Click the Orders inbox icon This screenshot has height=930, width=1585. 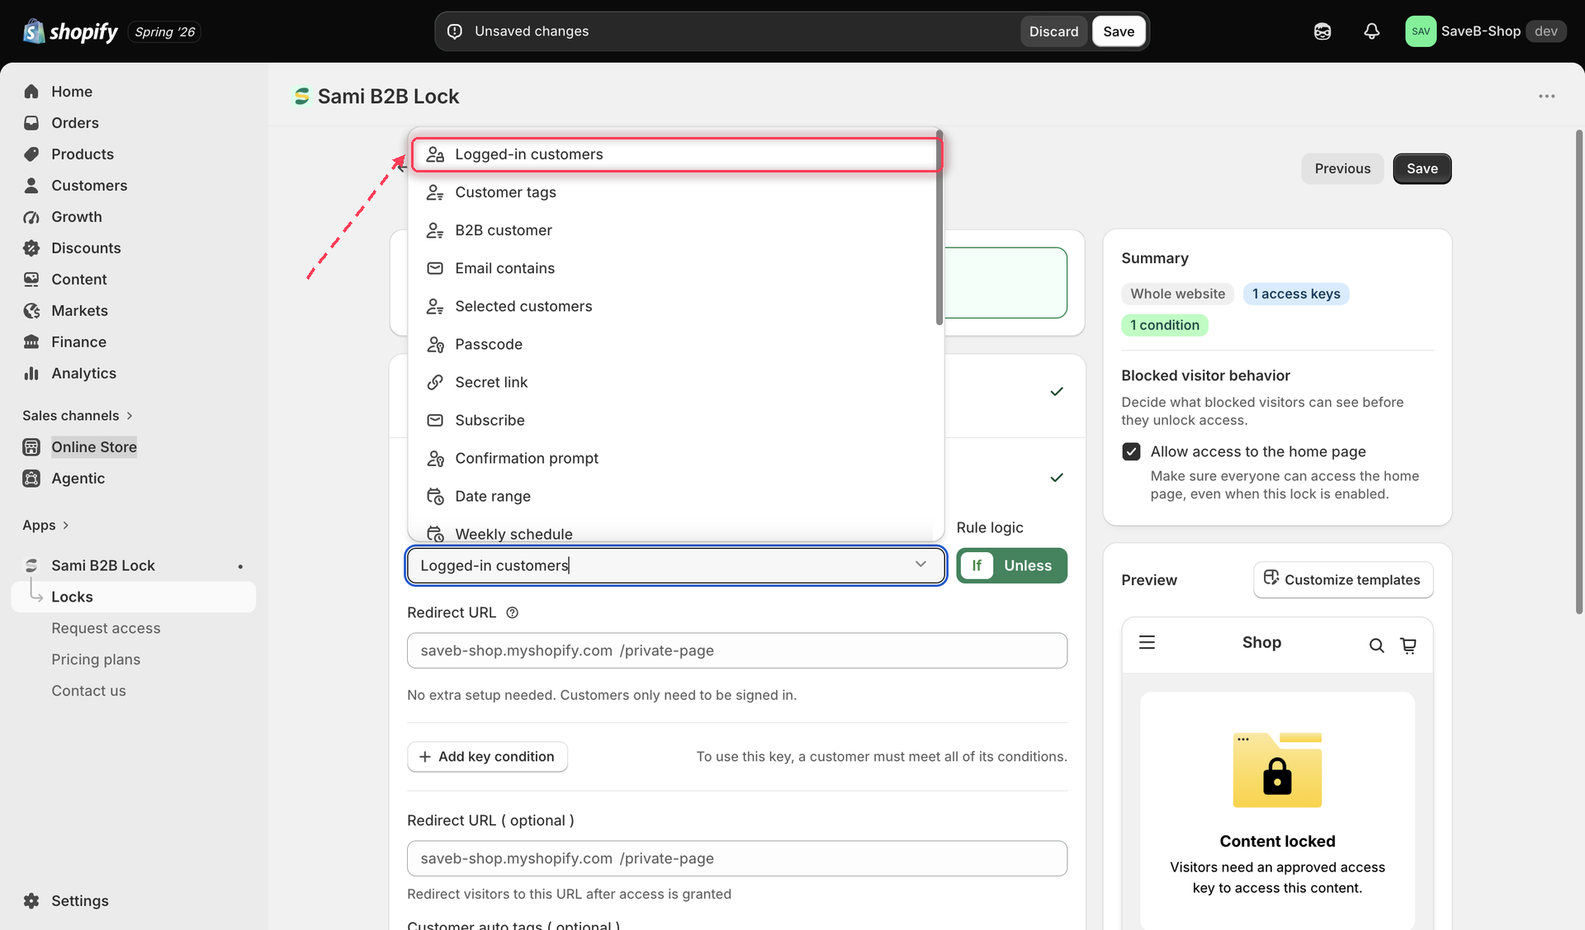click(x=31, y=123)
